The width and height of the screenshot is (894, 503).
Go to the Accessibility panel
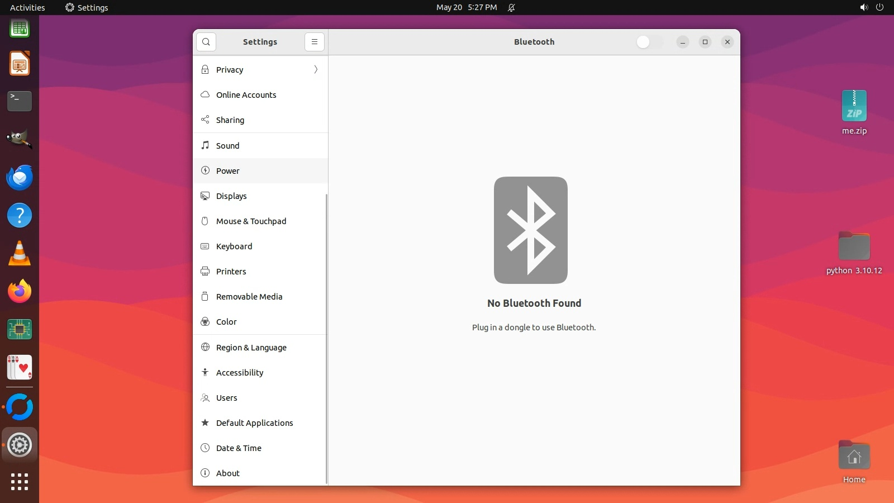tap(239, 372)
